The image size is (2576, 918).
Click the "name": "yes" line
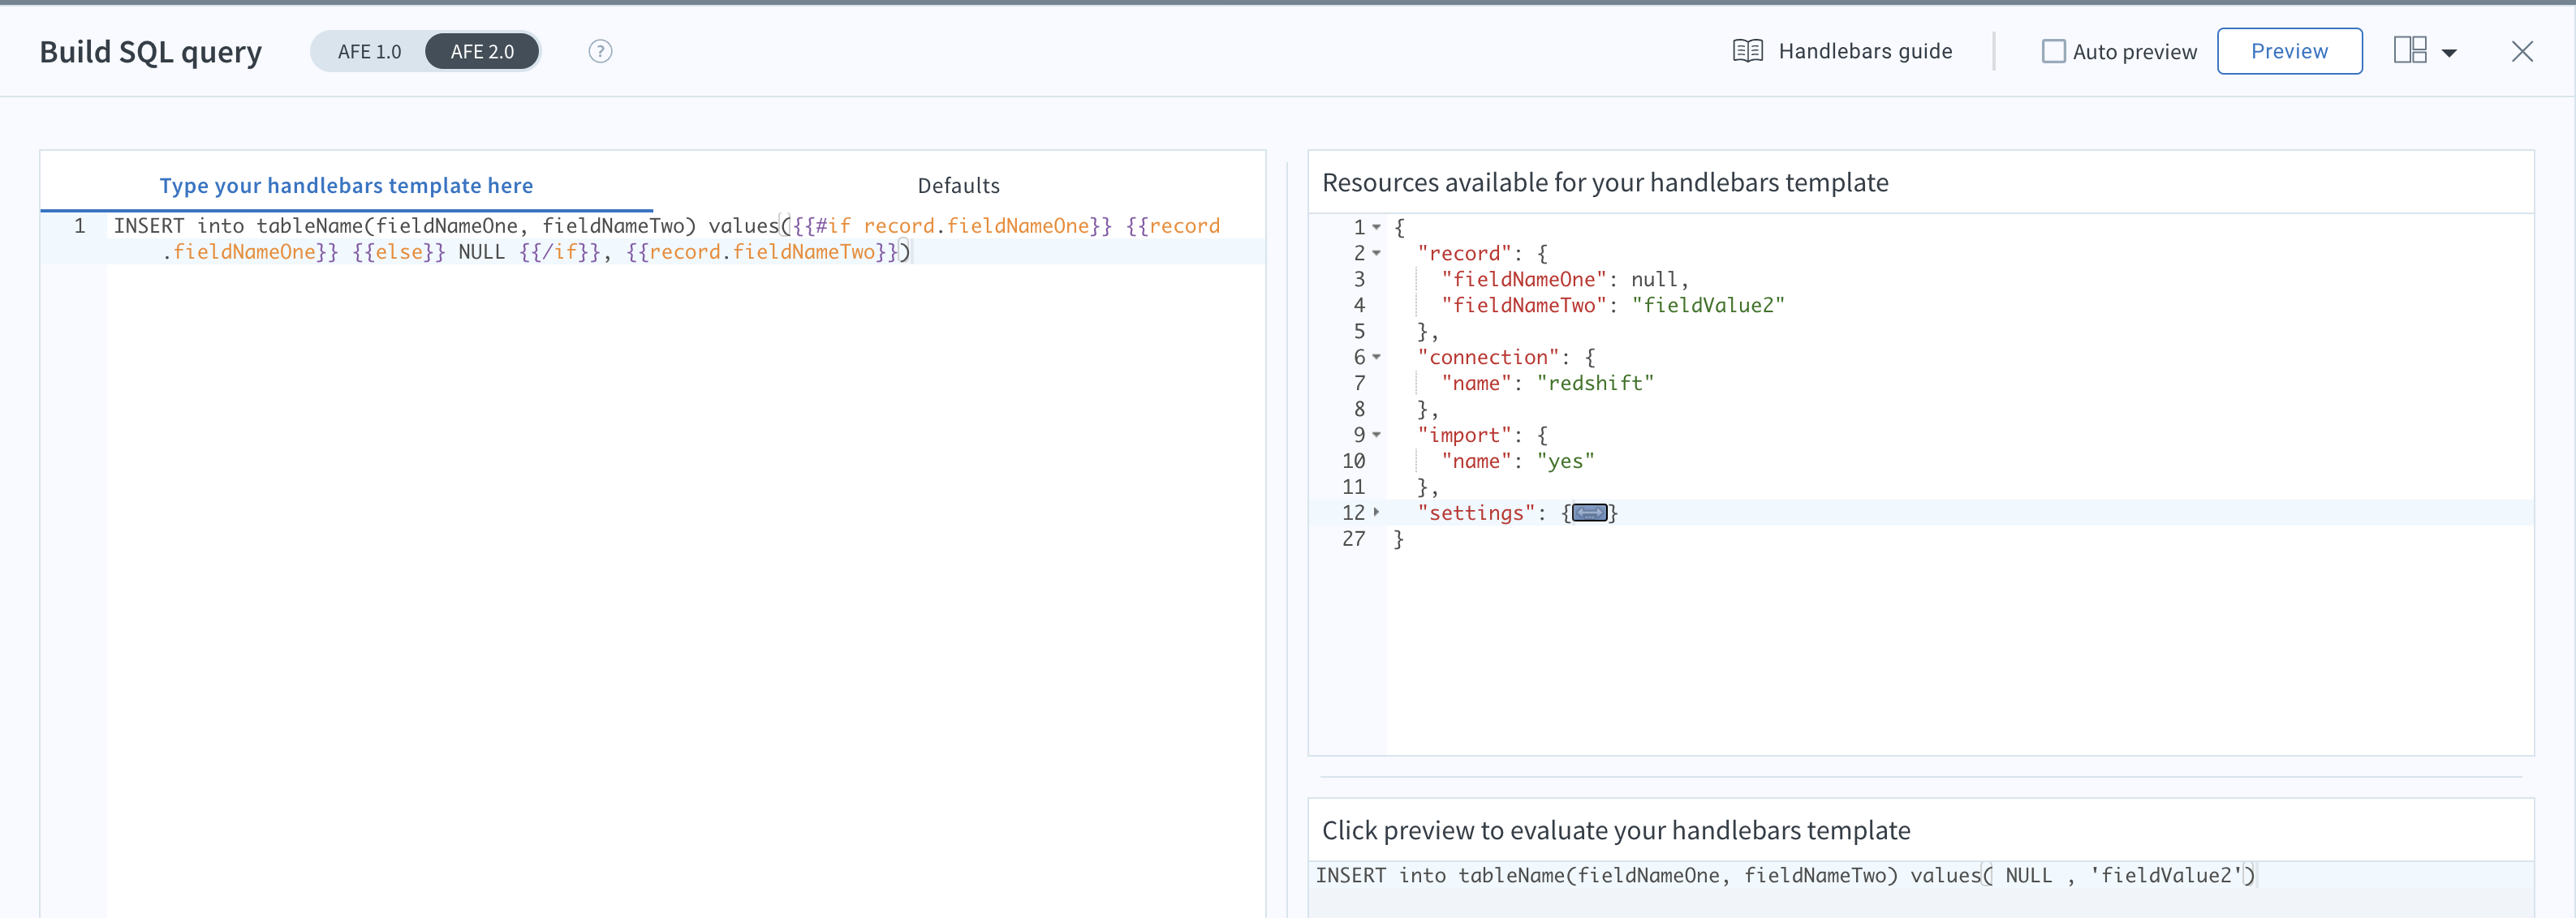click(1517, 461)
